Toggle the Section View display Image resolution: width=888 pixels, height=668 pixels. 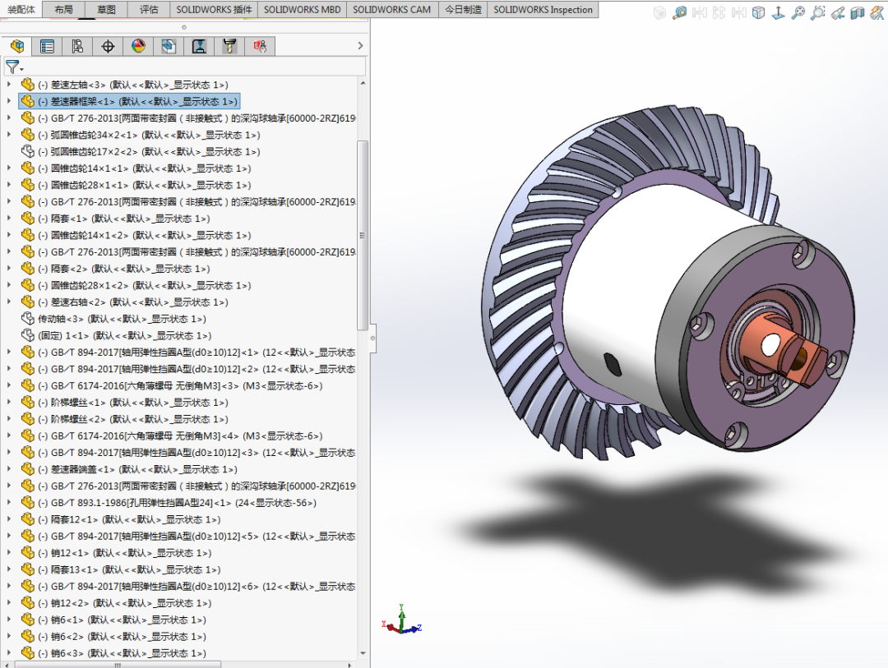[858, 12]
